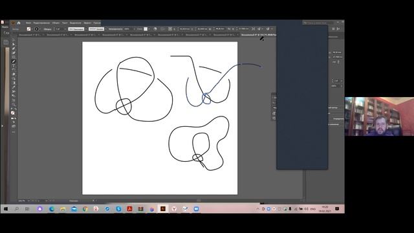Select the Zoom tool in tools panel

click(14, 105)
